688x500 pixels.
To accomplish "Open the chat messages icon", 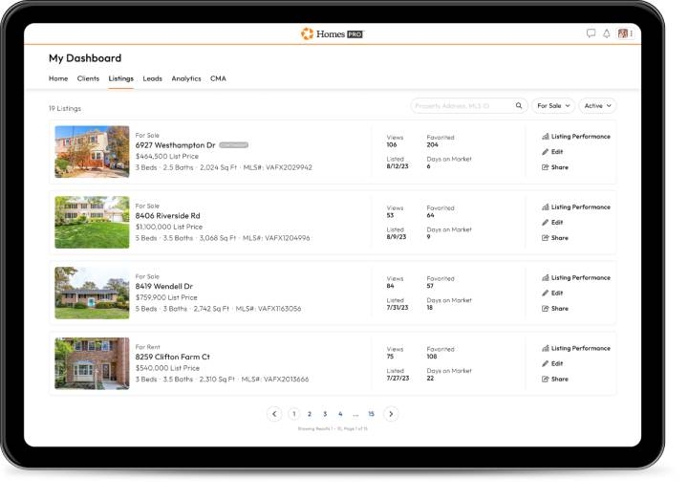I will [591, 33].
